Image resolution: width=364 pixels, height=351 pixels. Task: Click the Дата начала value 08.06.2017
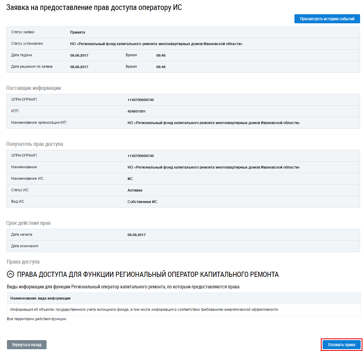pos(136,235)
